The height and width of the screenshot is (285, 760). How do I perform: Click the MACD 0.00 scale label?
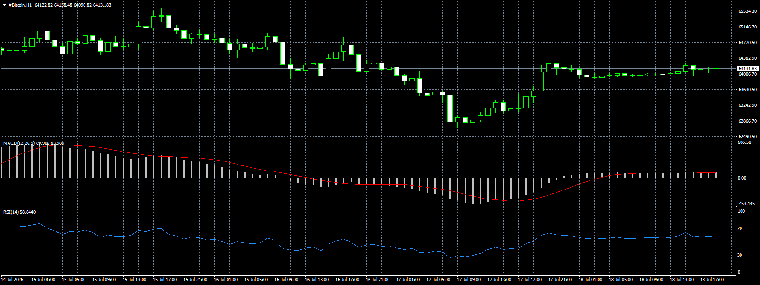pos(742,178)
